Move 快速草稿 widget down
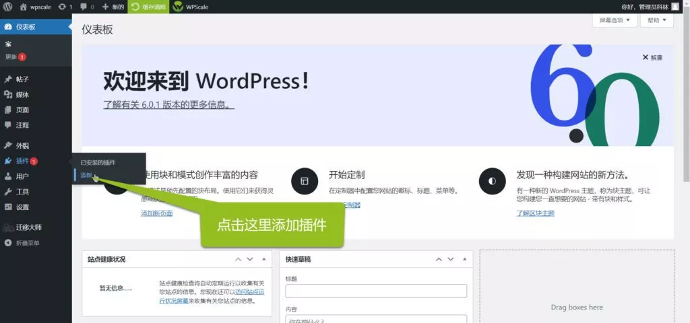The image size is (690, 323). (451, 259)
